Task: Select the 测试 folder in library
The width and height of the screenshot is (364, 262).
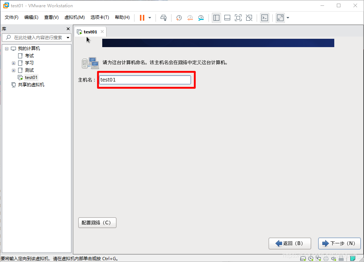Action: coord(29,70)
